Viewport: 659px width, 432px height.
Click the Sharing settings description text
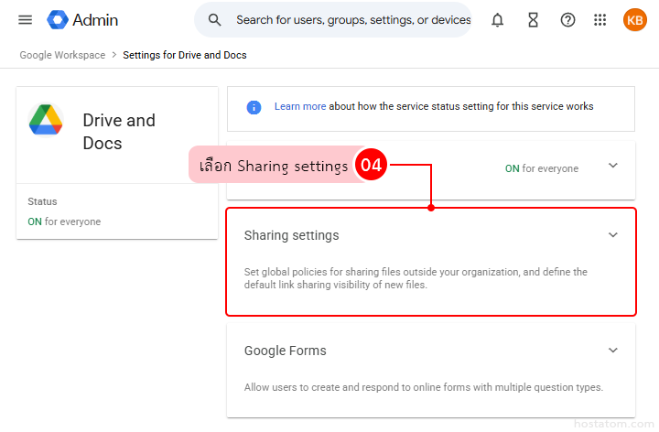click(416, 278)
